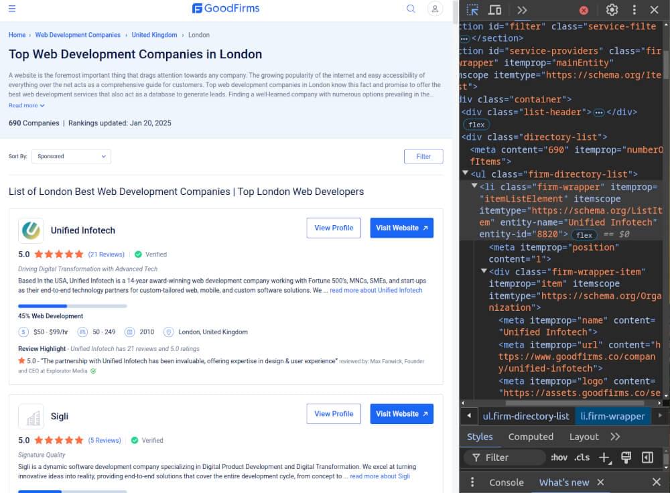Click the error count badge in DevTools
The width and height of the screenshot is (670, 493).
[583, 9]
